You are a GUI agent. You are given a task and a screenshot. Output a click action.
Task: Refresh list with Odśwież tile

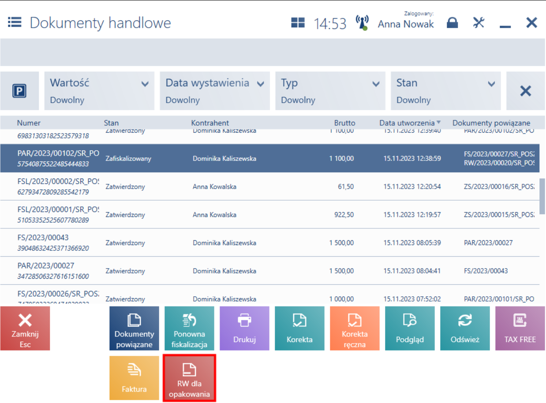coord(465,328)
